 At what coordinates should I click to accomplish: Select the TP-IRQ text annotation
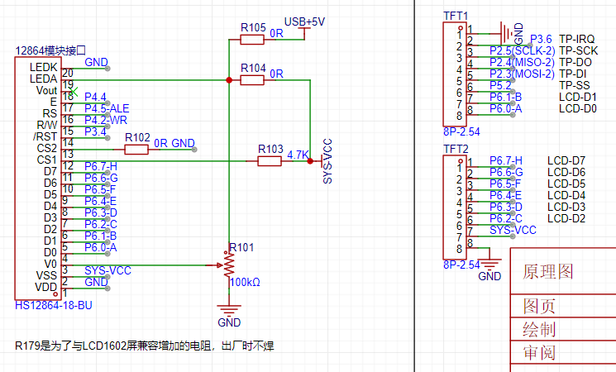[576, 40]
